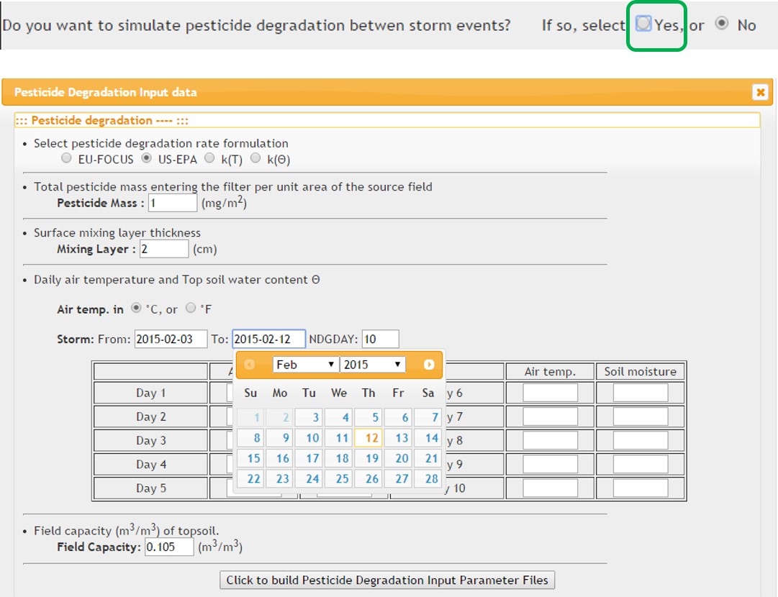Set air temperature unit to °F
The width and height of the screenshot is (778, 597).
coord(191,308)
